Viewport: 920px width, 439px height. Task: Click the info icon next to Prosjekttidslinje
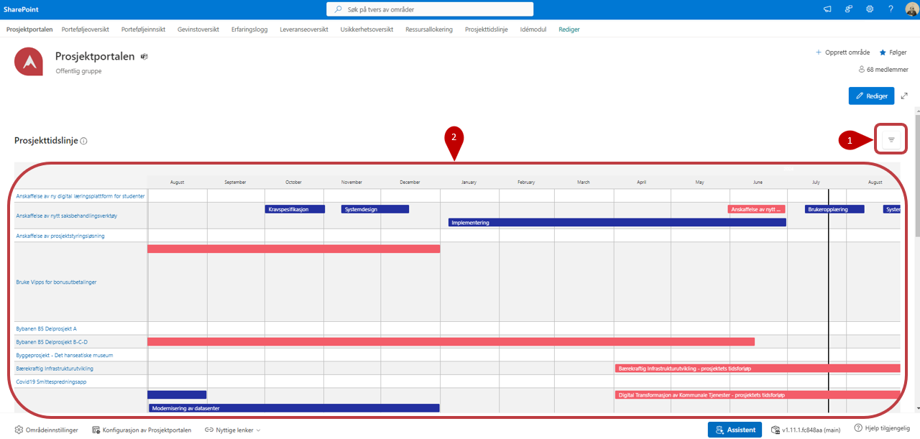tap(84, 141)
